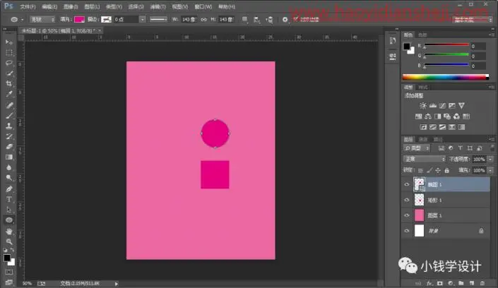
Task: Open the Window menu
Action: point(203,6)
